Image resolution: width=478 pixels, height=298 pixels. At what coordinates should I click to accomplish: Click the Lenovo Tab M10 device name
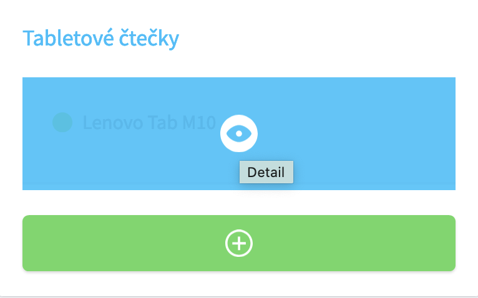click(149, 122)
